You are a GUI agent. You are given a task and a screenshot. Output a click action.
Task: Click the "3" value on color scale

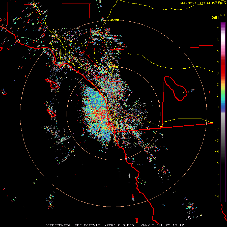coord(218,73)
